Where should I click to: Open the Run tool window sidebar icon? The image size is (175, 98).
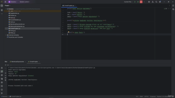pos(2,71)
